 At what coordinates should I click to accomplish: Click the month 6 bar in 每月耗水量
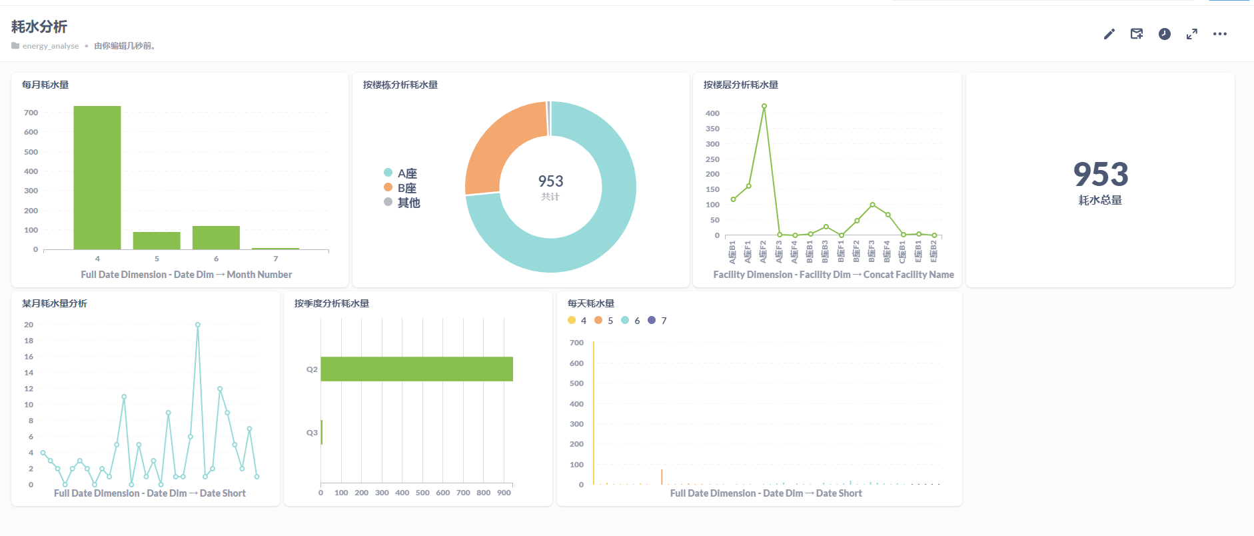(216, 237)
